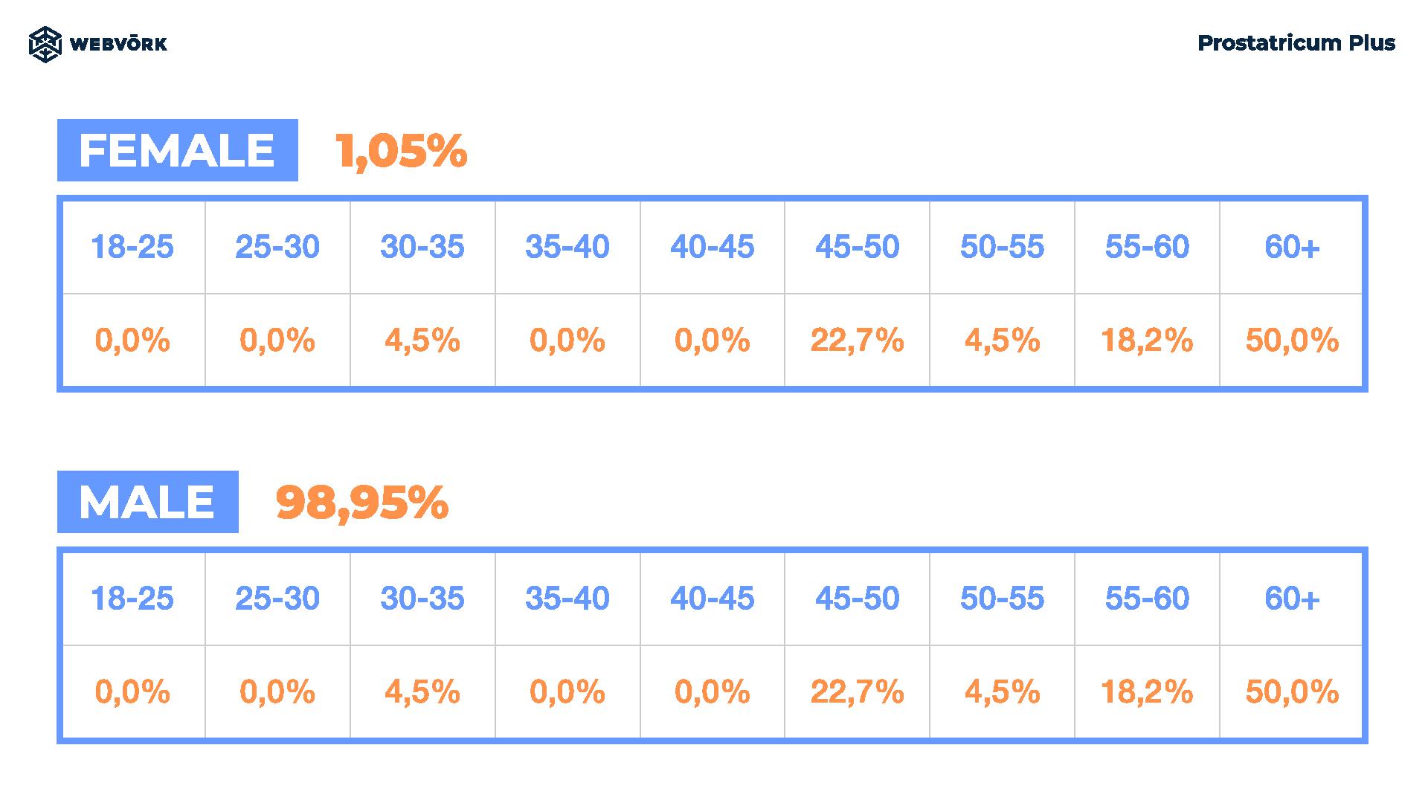Select the 98,95% male share figure
The width and height of the screenshot is (1428, 803).
(x=362, y=503)
